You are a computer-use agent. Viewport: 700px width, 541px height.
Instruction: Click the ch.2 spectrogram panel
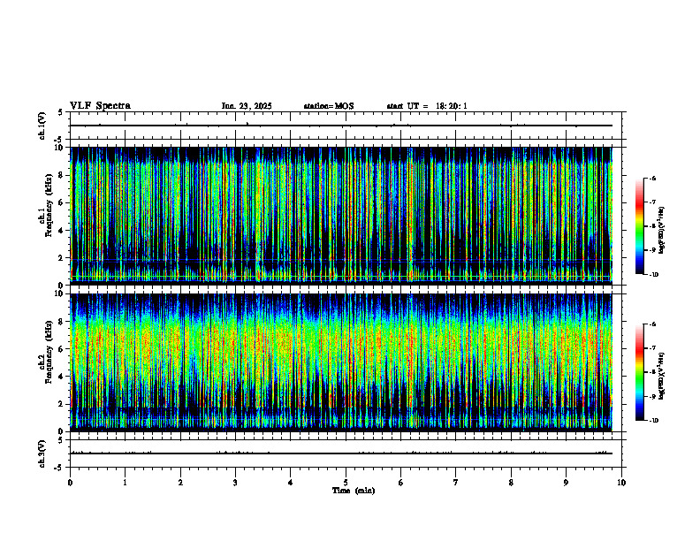pos(341,362)
